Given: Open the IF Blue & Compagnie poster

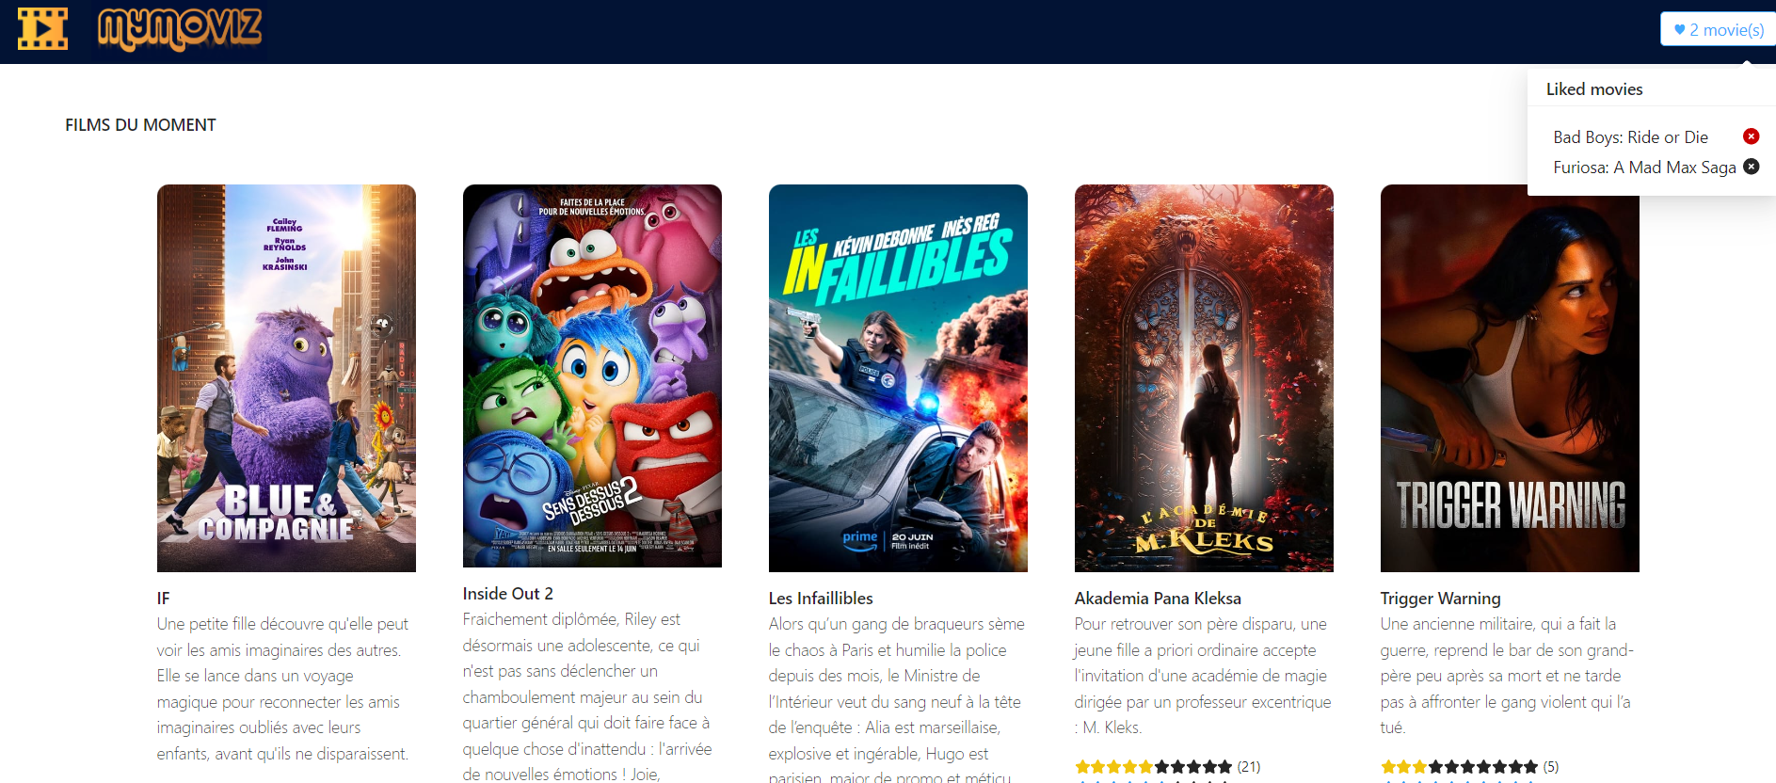Looking at the screenshot, I should coord(286,378).
